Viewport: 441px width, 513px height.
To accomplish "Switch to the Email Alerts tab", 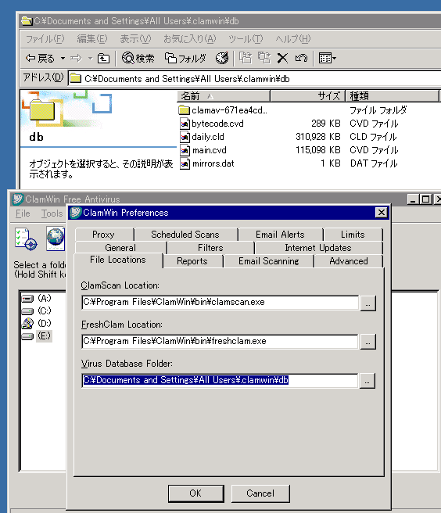I will 280,235.
